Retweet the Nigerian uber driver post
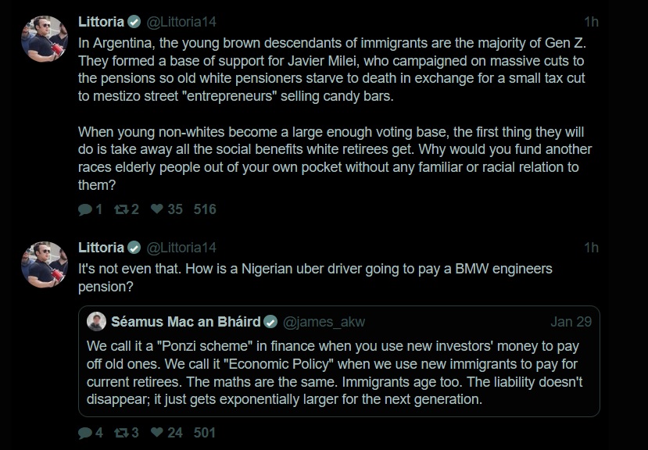 [120, 433]
